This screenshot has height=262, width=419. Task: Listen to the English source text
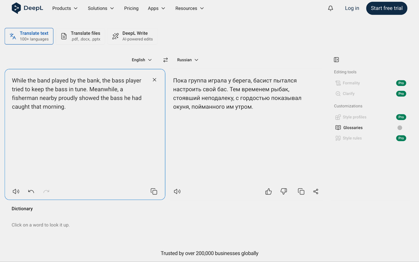click(x=16, y=191)
